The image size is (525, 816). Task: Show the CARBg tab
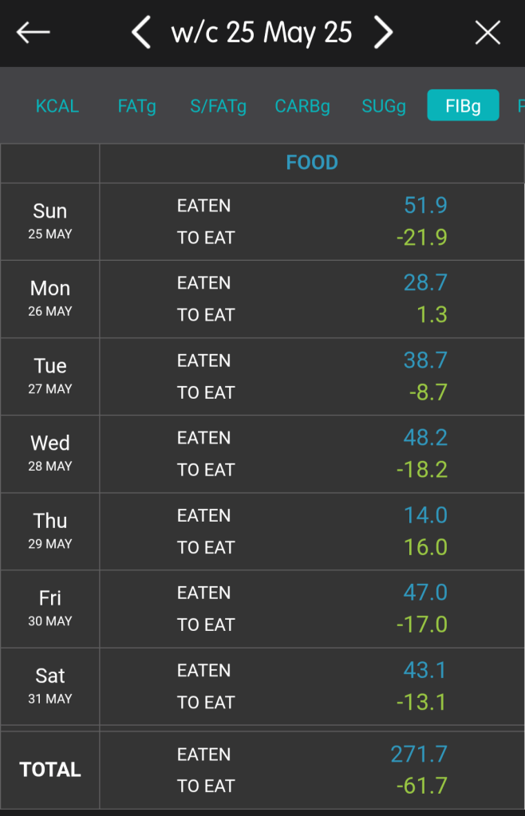tap(302, 106)
